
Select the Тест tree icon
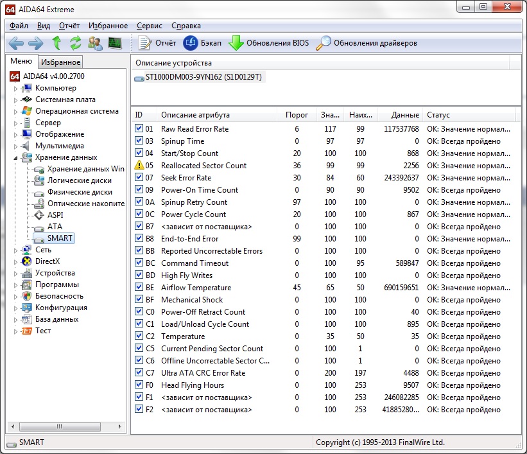pos(26,331)
